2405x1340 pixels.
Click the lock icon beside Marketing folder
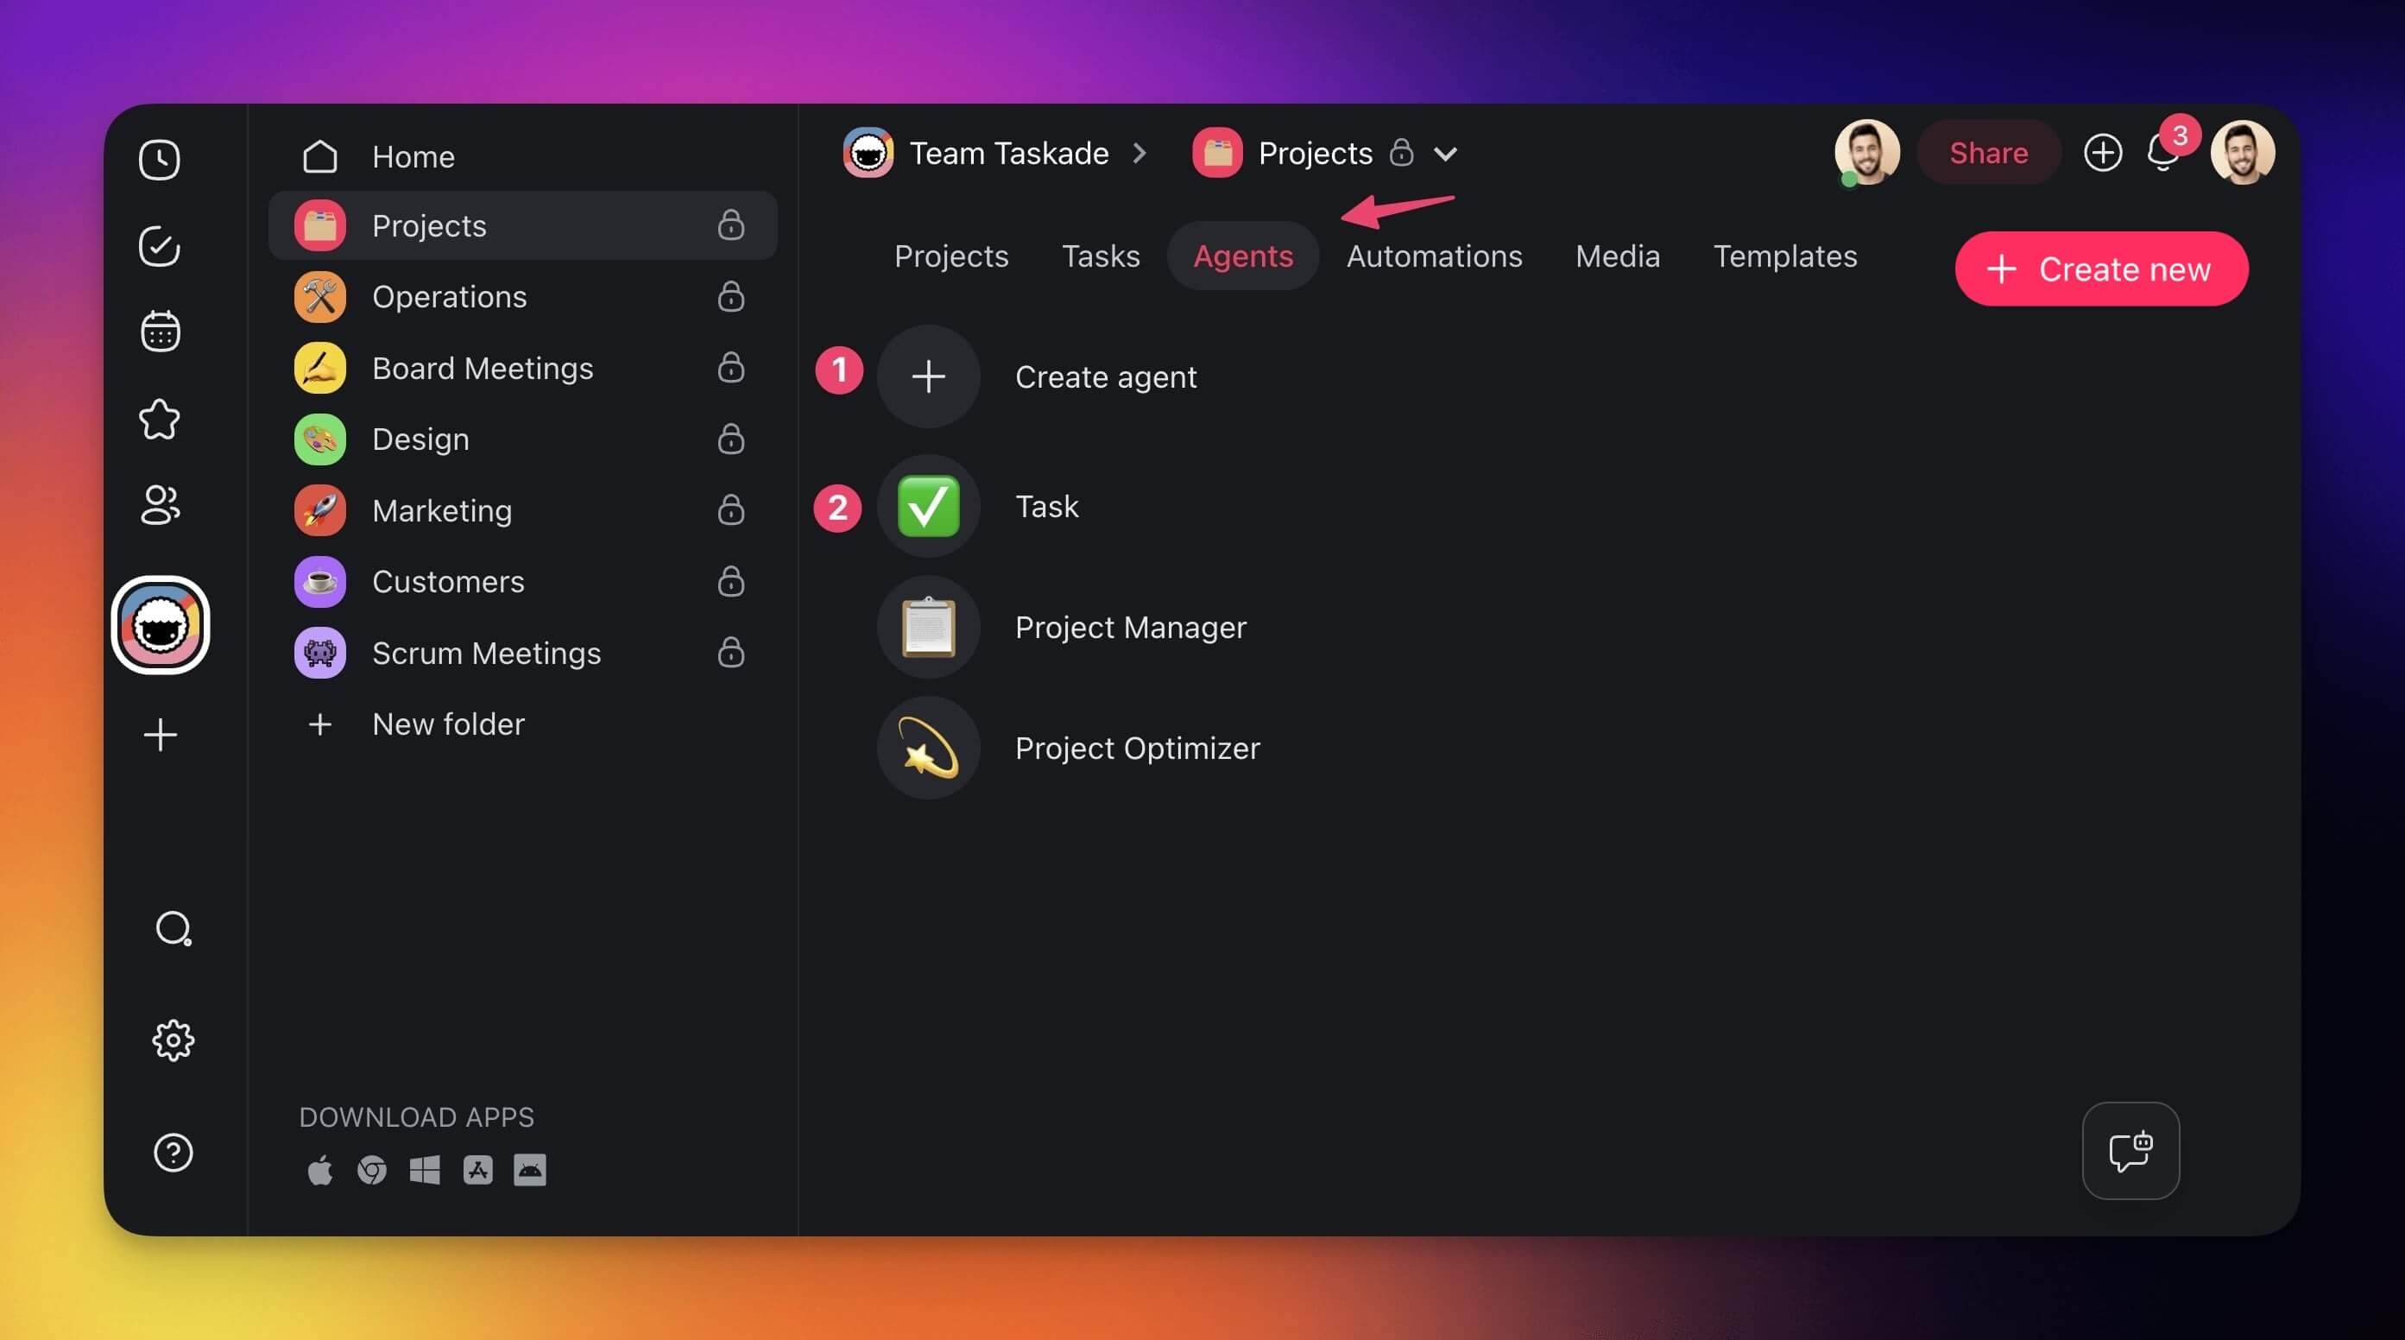click(730, 510)
